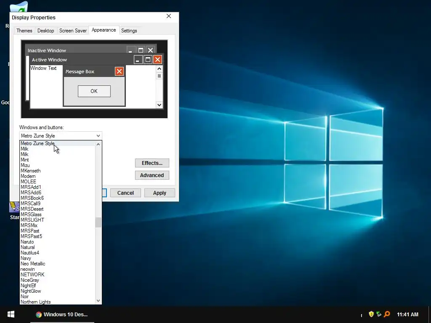Click the Chrome icon in the taskbar
This screenshot has height=323, width=431.
[x=39, y=315]
